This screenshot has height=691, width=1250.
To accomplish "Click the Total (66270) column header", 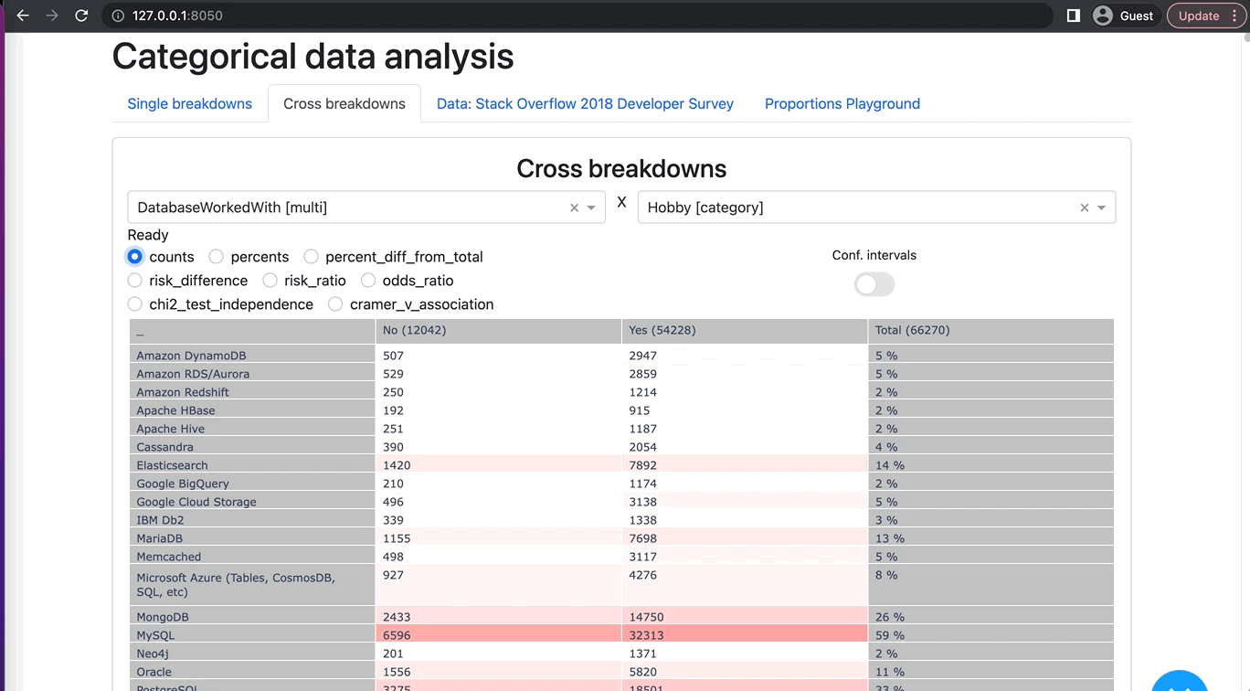I will click(991, 330).
